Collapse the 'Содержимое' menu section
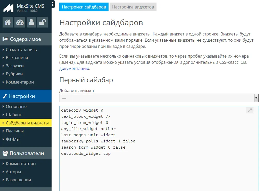264x191 pixels. coord(25,39)
